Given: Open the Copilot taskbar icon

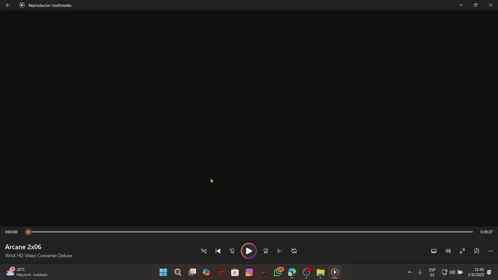Looking at the screenshot, I should 206,272.
